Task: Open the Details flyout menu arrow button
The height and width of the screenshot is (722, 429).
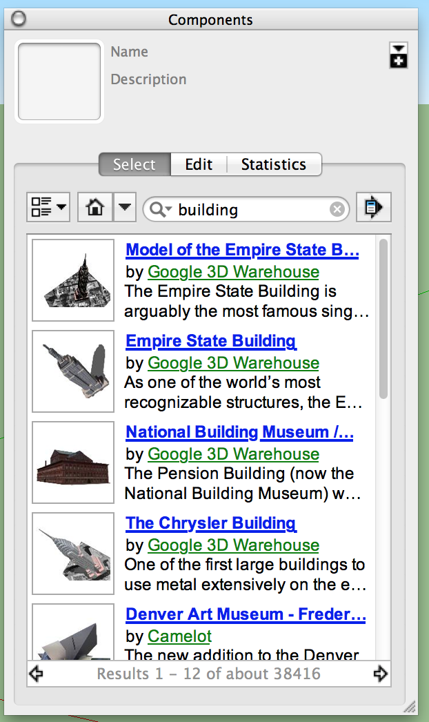Action: pyautogui.click(x=373, y=207)
